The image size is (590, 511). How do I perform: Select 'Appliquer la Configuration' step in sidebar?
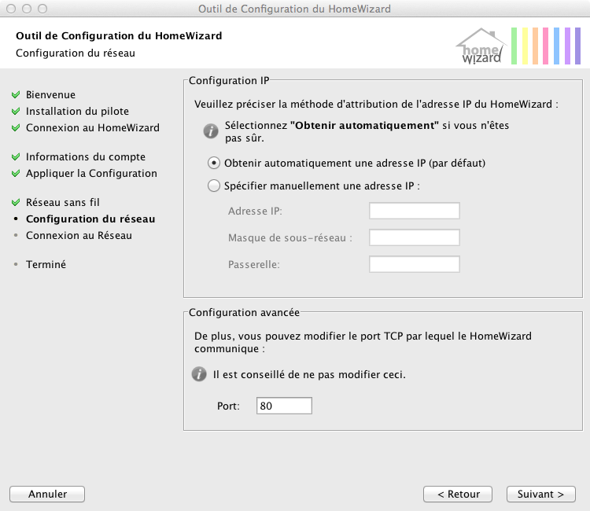coord(91,174)
